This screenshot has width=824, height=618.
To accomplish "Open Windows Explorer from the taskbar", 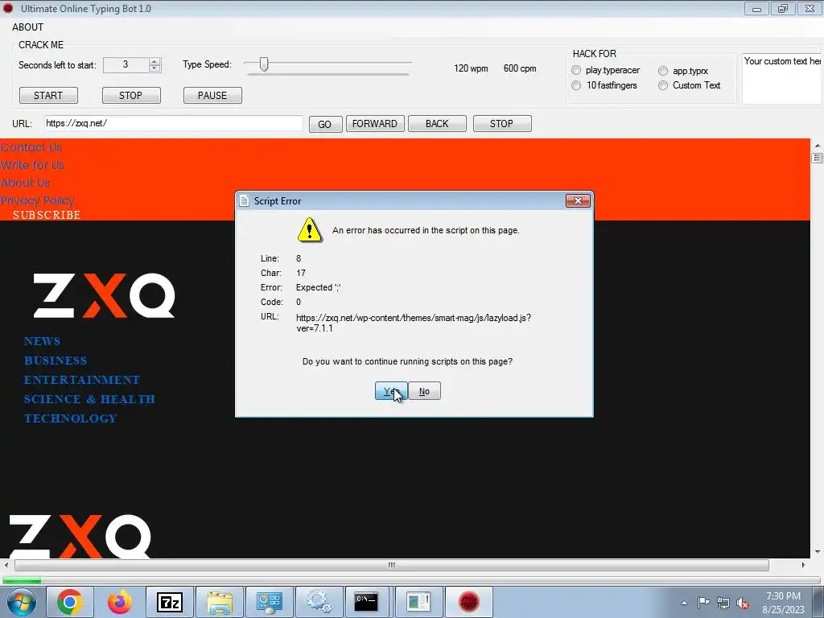I will (x=220, y=602).
